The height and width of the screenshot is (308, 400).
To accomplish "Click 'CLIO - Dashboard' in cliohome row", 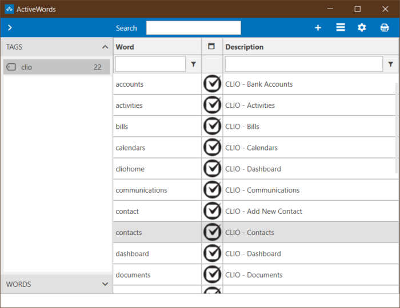I will [253, 169].
